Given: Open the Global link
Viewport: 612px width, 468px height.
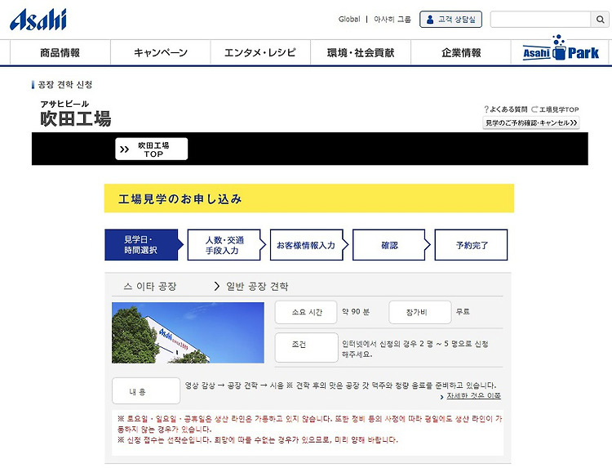Looking at the screenshot, I should [349, 19].
